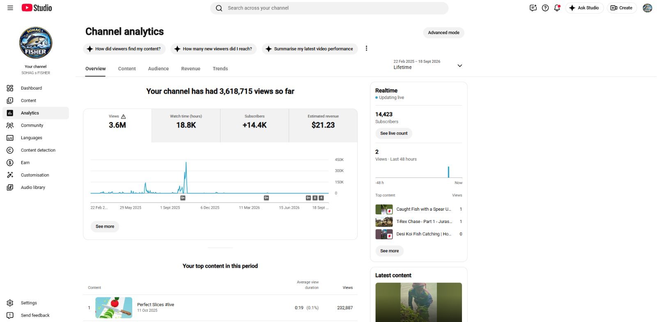Click the 'Perfect Slices #live' title text

[x=156, y=305]
